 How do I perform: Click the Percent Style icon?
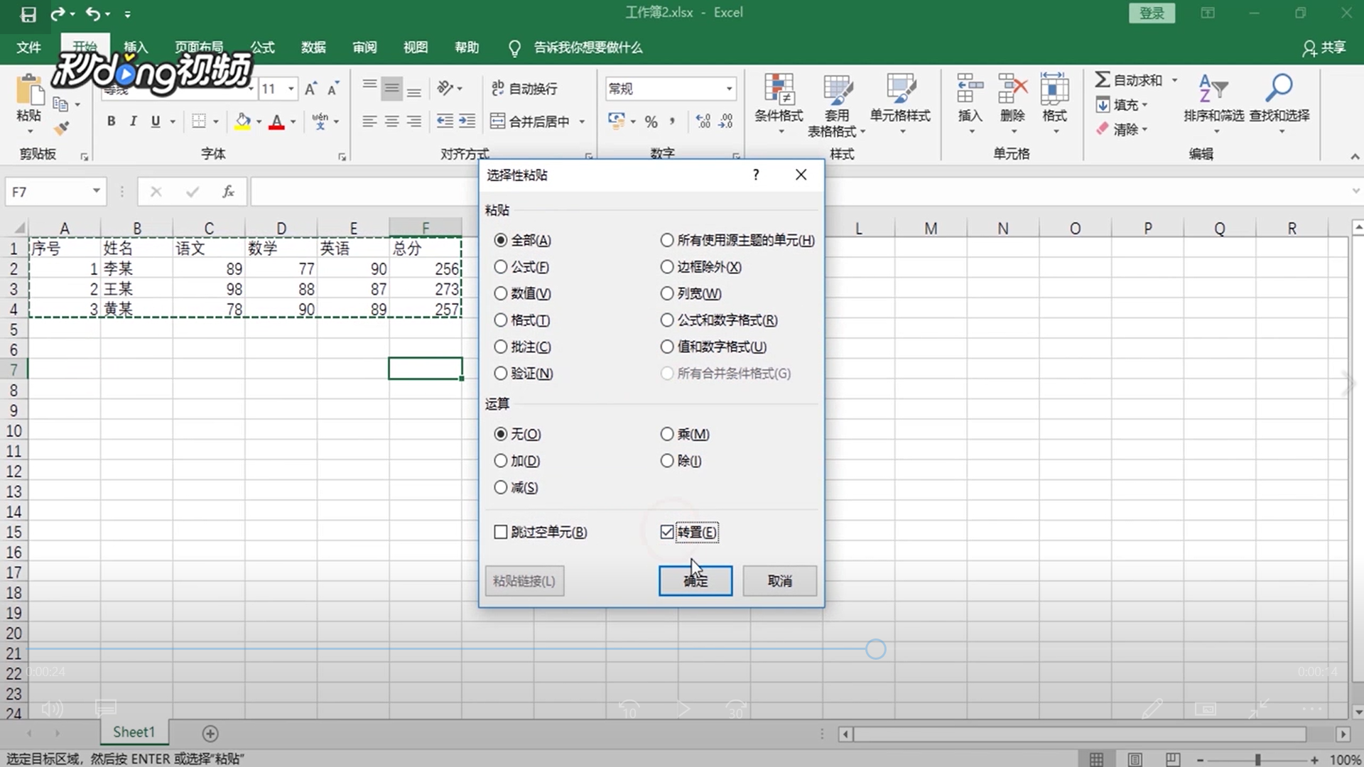tap(651, 121)
